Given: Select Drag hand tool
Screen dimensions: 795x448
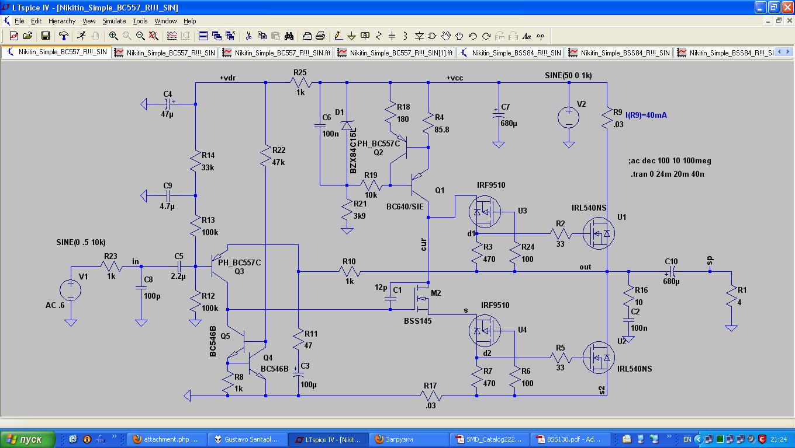Looking at the screenshot, I should (459, 36).
